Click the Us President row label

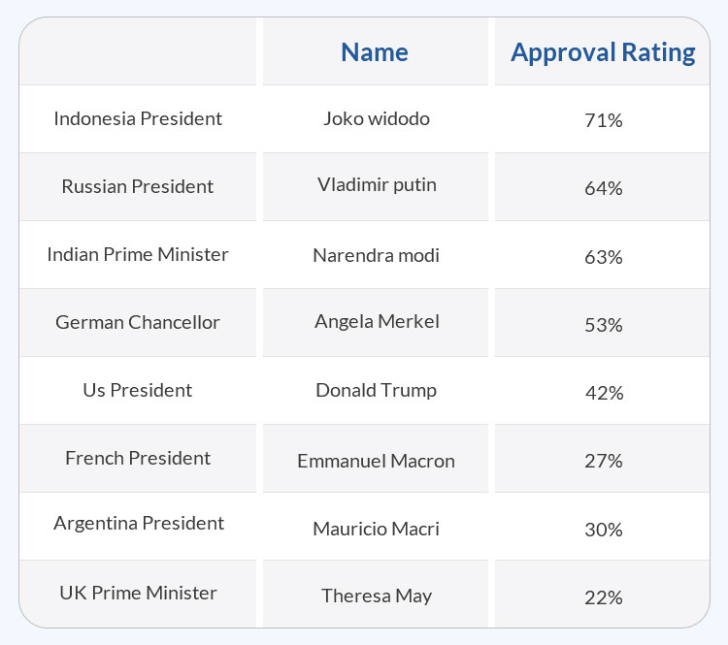(138, 390)
